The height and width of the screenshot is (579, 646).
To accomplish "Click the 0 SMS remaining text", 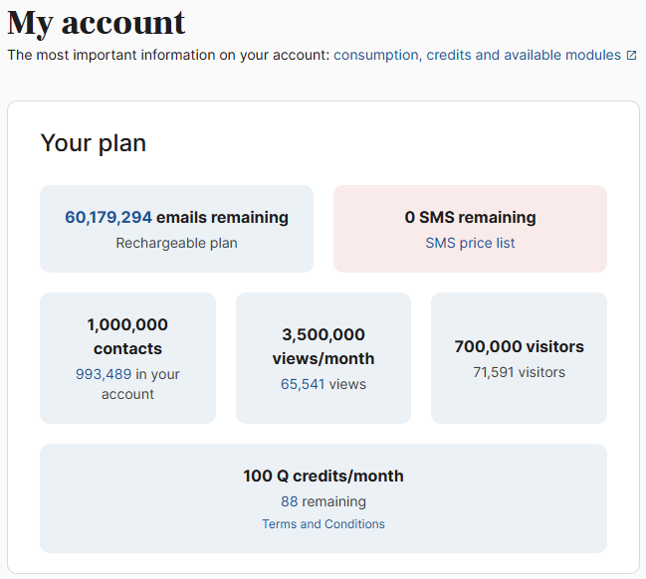I will point(470,218).
